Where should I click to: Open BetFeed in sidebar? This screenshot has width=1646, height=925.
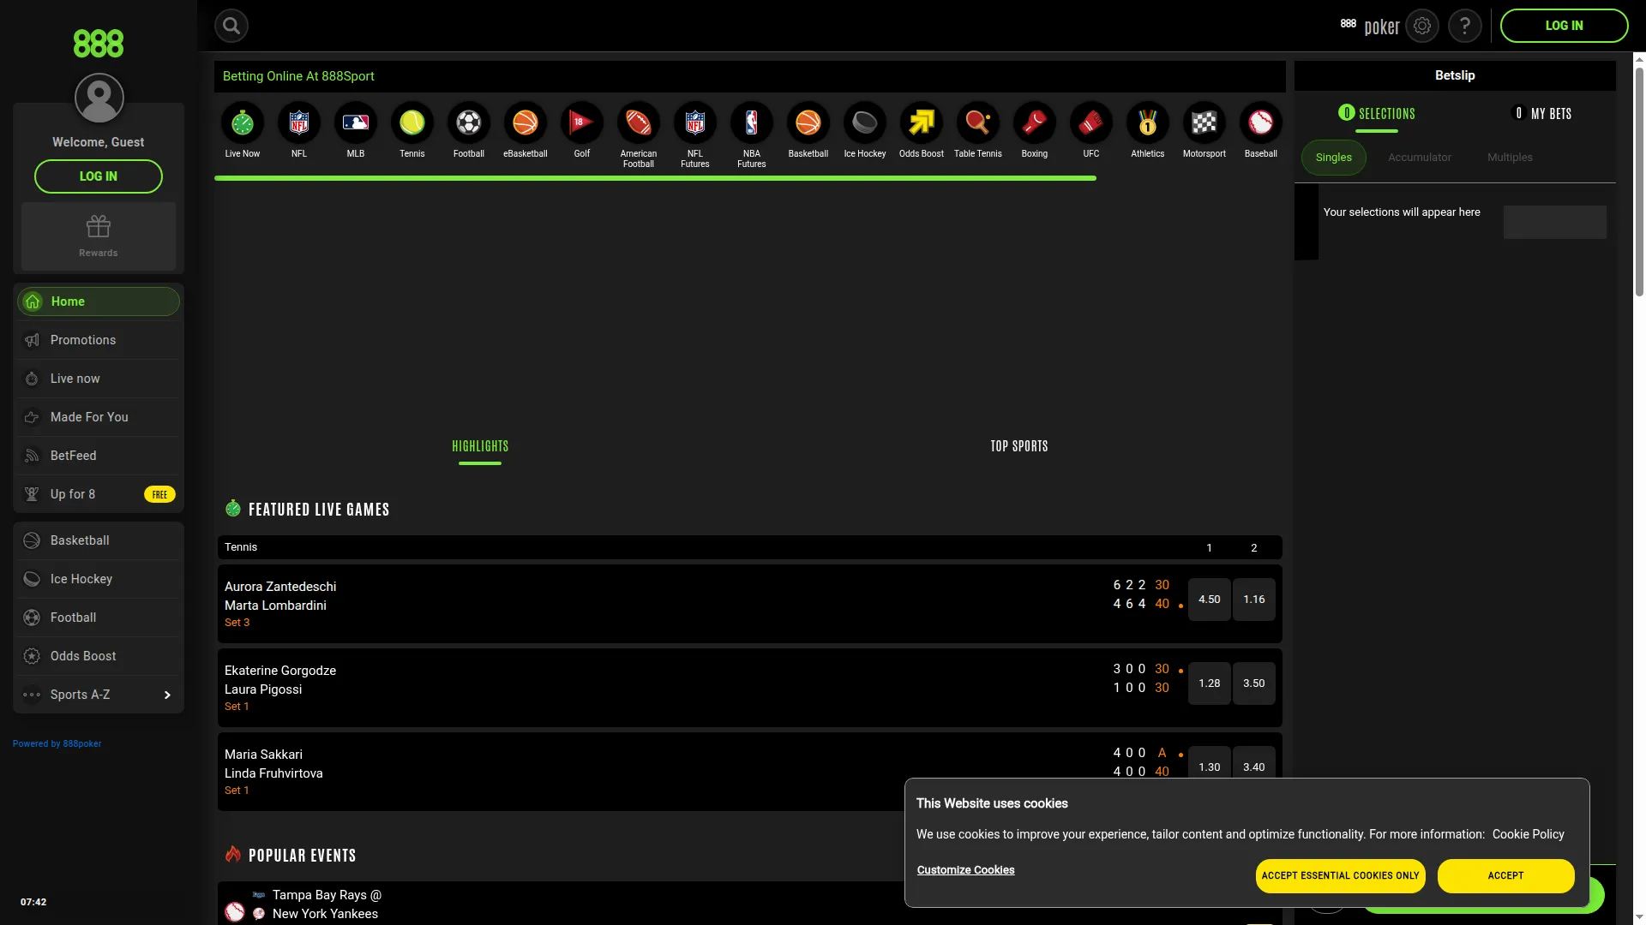(99, 456)
